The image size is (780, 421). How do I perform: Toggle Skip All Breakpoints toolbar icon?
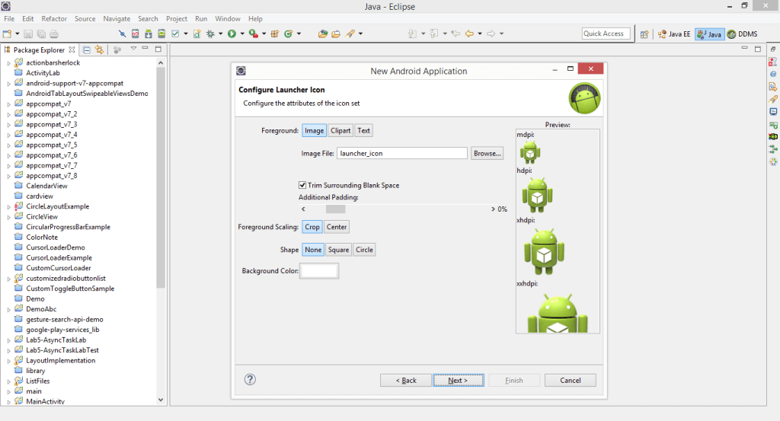[x=123, y=33]
